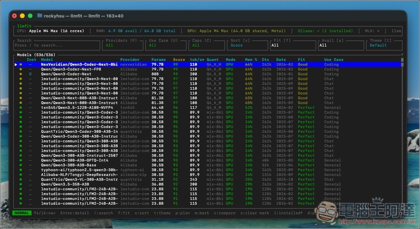420x229 pixels.
Task: Toggle m:mark in the bottom hint bar
Action: coord(202,213)
